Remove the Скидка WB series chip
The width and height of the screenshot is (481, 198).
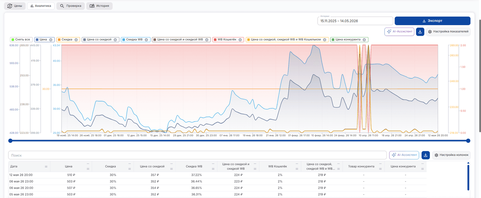(146, 40)
